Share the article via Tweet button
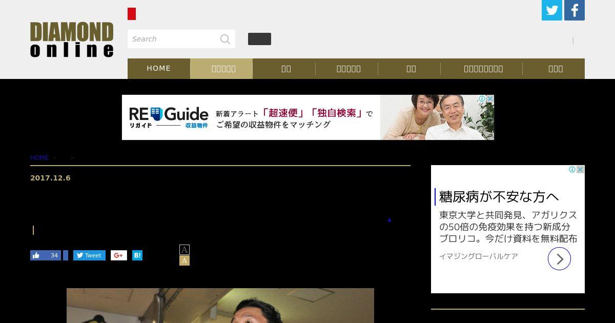Image resolution: width=615 pixels, height=323 pixels. [89, 255]
